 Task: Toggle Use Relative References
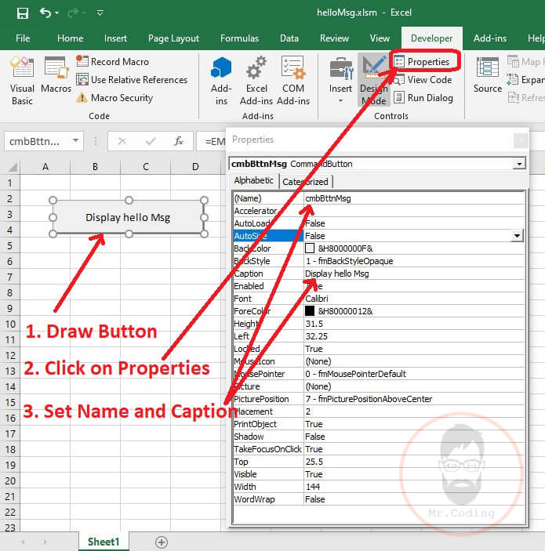(132, 80)
